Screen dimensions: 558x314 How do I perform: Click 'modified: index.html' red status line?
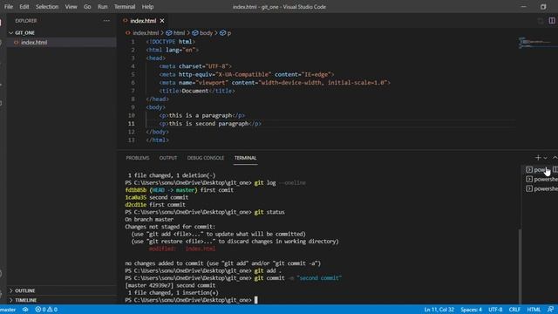click(x=182, y=249)
